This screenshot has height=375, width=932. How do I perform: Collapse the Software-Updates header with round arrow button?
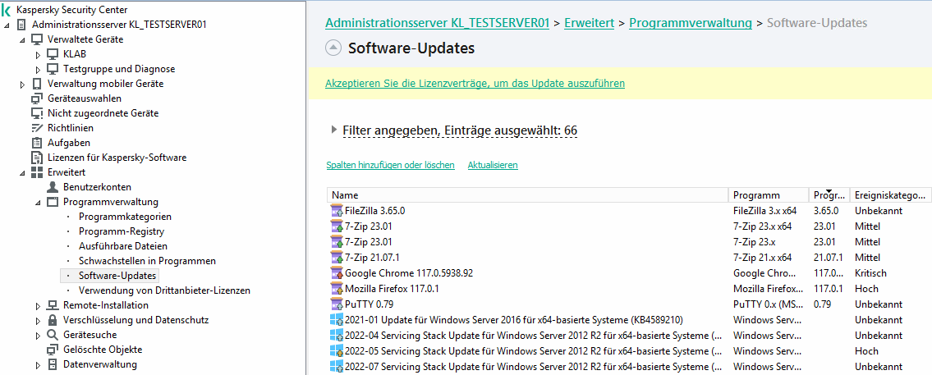click(x=333, y=48)
